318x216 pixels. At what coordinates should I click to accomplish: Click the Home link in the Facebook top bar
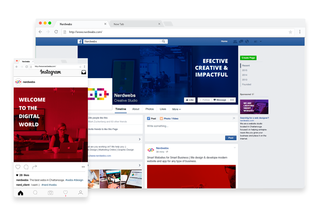(x=224, y=41)
